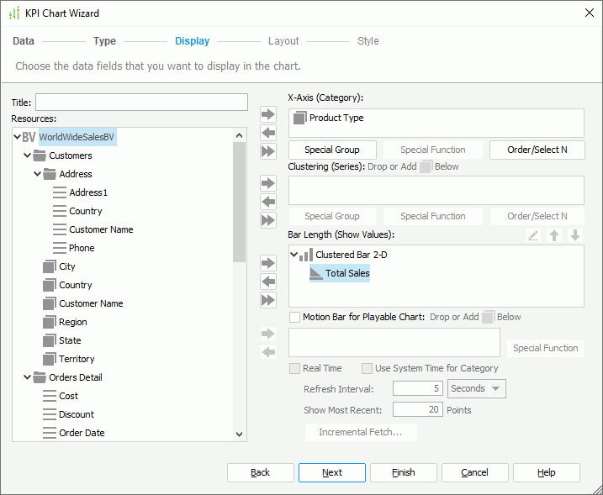Click the Clustered Bar 2-D chart icon
Viewport: 603px width, 495px height.
click(306, 255)
